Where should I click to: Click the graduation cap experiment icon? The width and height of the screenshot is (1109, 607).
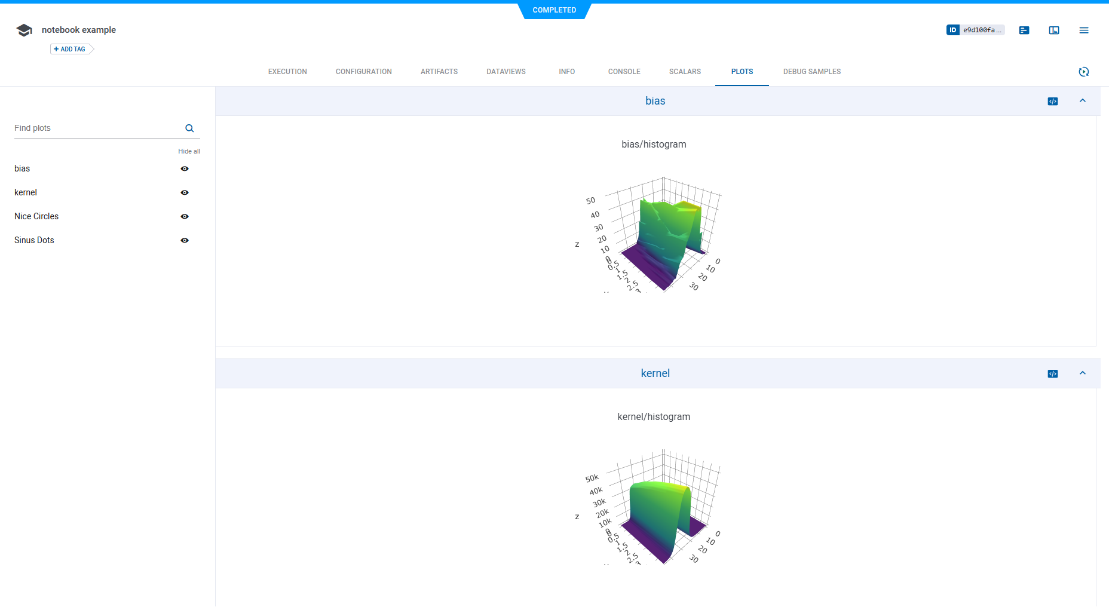point(24,30)
